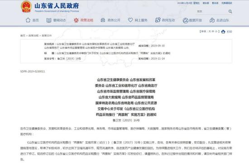The image size is (249, 165).
Task: Open the 数据开放 menu item
Action: point(196,20)
